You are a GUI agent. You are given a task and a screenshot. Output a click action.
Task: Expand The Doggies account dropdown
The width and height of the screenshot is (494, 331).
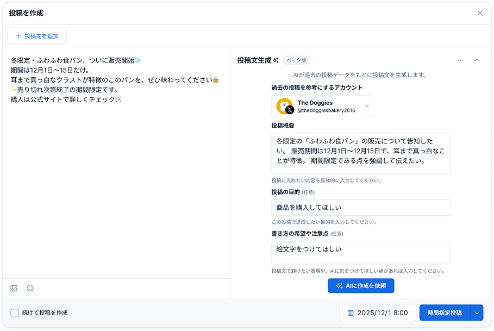coord(367,107)
